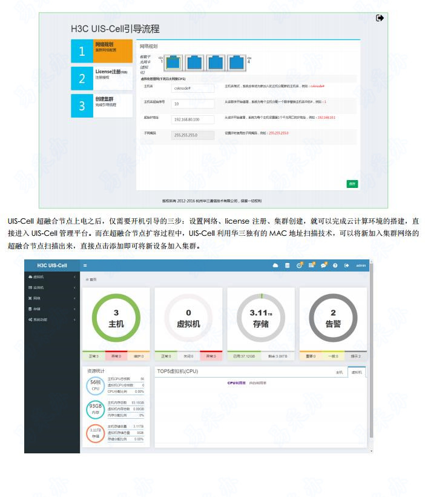Viewport: 425px width, 497px height.
Task: Open the clock task icon with a badge
Action: tap(299, 265)
